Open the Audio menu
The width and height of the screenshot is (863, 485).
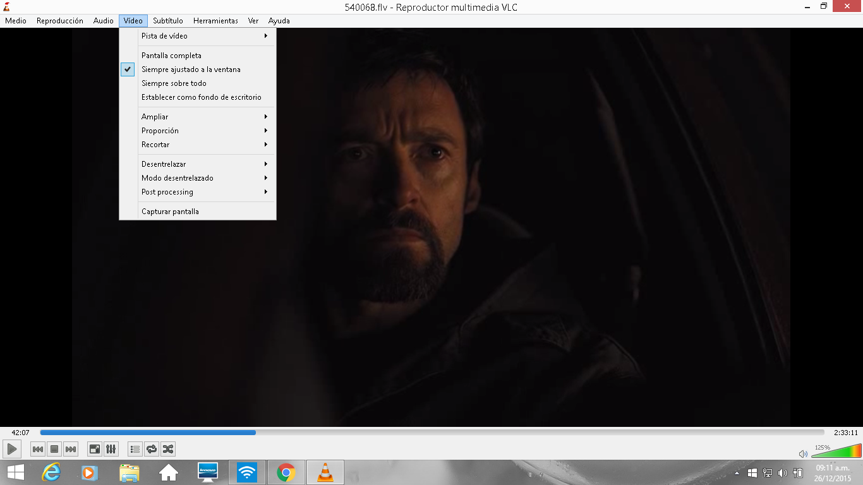tap(104, 21)
